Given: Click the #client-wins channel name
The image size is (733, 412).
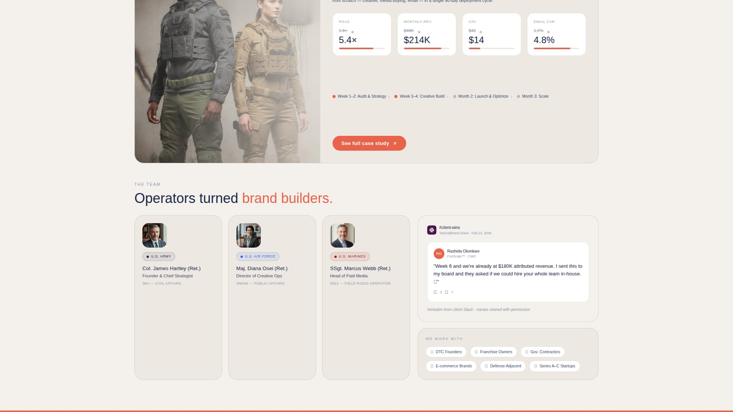Looking at the screenshot, I should (x=449, y=228).
